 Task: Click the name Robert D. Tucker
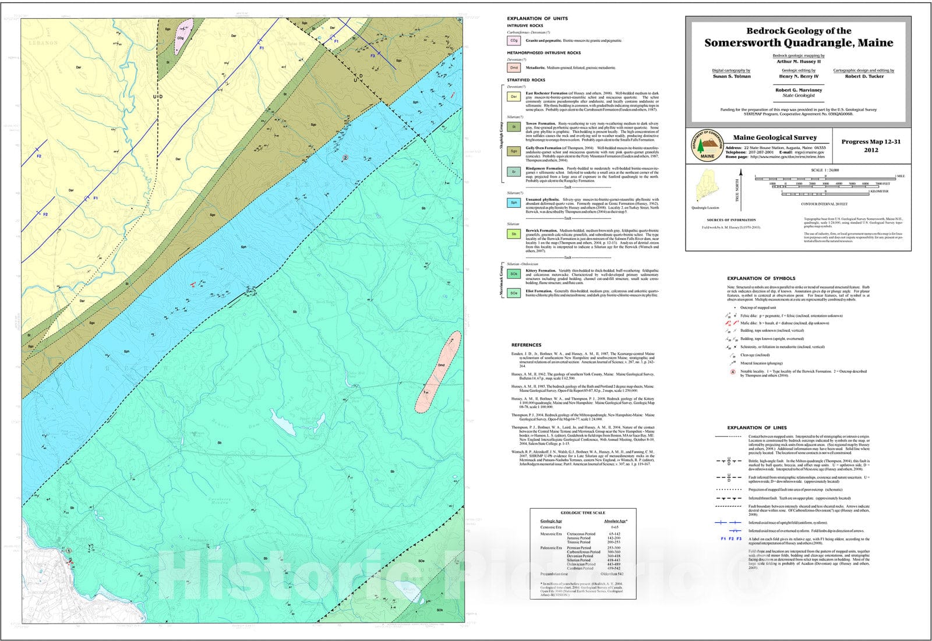coord(864,76)
